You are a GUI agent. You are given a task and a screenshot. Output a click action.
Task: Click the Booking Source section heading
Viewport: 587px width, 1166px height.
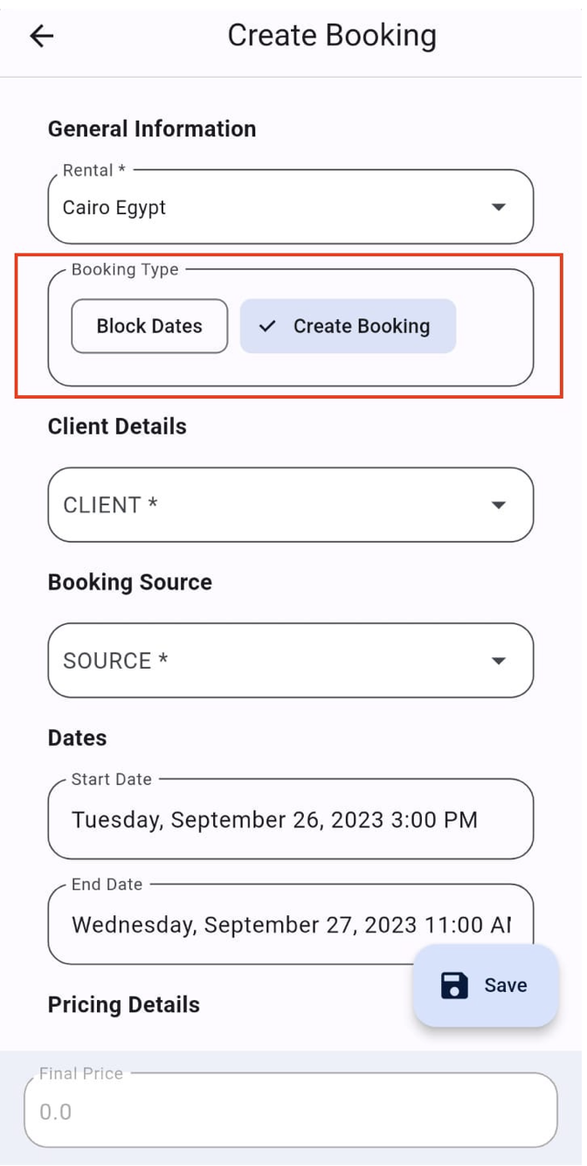130,582
